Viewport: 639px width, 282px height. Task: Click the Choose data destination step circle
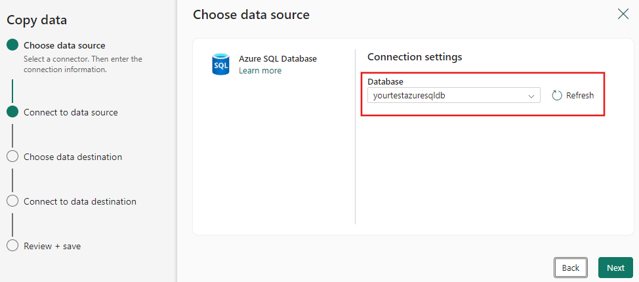[x=12, y=157]
